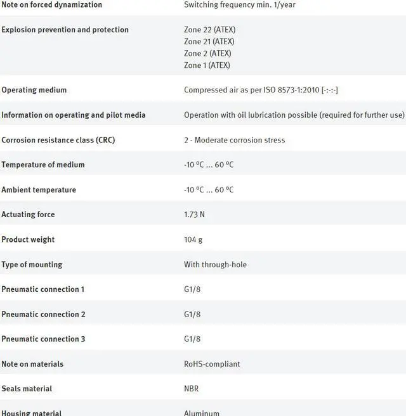The height and width of the screenshot is (416, 406).
Task: Click the 'Note on forced dynamization' label
Action: (51, 5)
